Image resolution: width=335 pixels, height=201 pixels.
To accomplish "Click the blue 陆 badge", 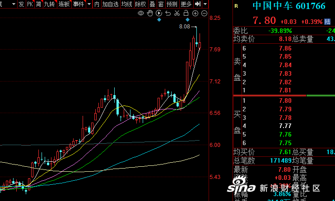I will 327,22.
